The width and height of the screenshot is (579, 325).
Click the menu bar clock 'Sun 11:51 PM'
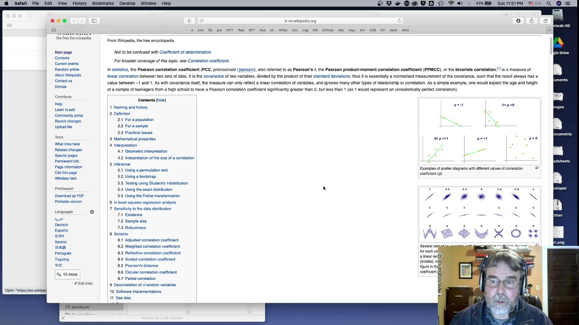510,4
